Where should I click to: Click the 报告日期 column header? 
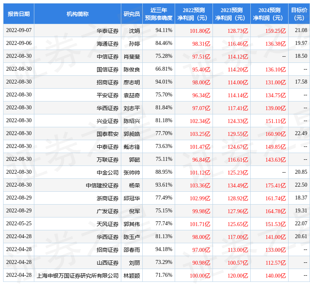point(19,14)
